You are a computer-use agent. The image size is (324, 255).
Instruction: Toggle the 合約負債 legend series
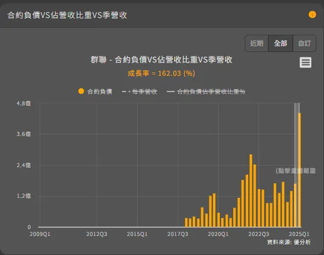click(95, 91)
